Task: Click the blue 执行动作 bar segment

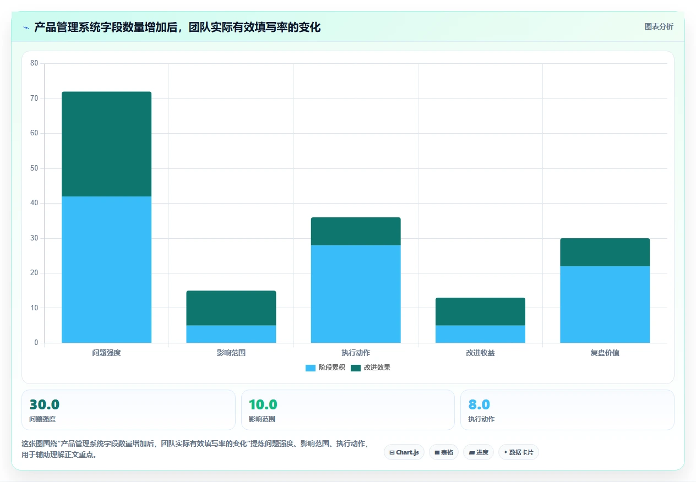Action: tap(356, 294)
